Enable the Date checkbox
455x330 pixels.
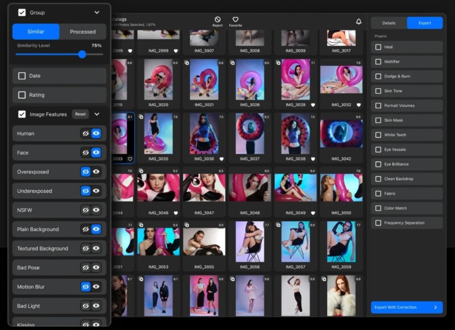[22, 76]
